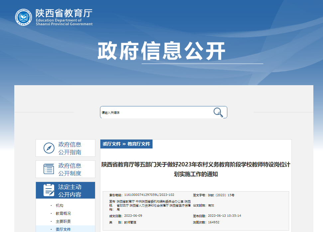Image resolution: width=323 pixels, height=232 pixels.
Task: Click the Shaanxi Education Department round logo
Action: [x=24, y=17]
